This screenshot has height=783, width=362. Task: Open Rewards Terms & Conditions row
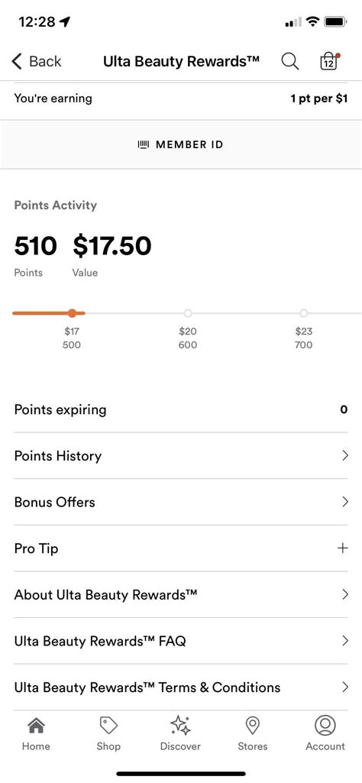pyautogui.click(x=181, y=687)
